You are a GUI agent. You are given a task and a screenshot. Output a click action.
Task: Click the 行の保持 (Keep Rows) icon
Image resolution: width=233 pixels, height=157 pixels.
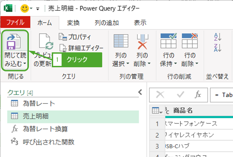click(168, 41)
